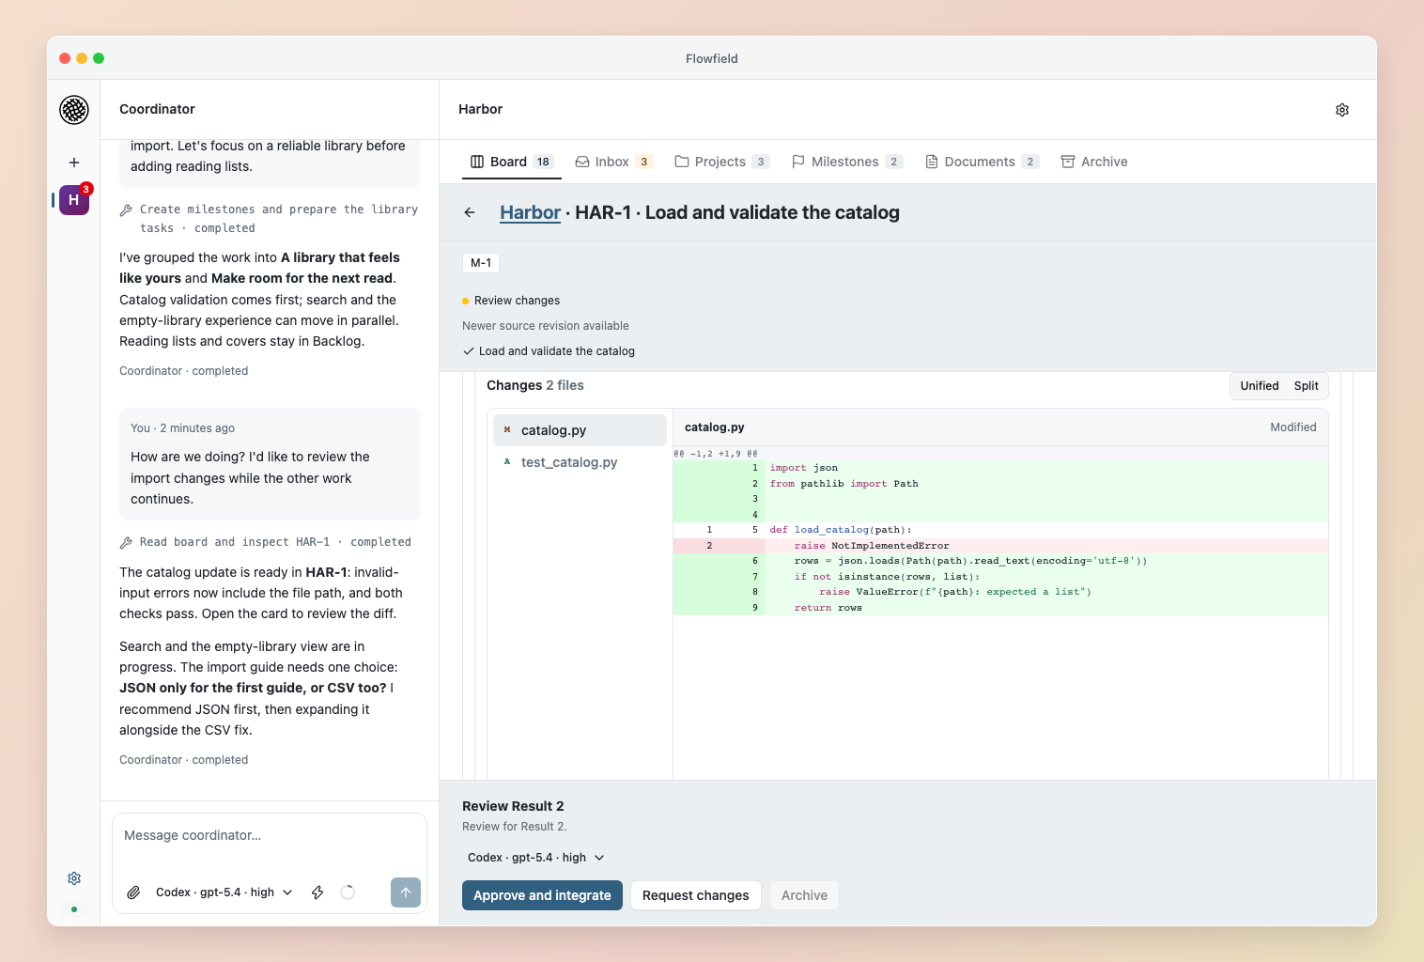Attach a file with the paperclip icon
Viewport: 1424px width, 962px height.
coord(134,892)
